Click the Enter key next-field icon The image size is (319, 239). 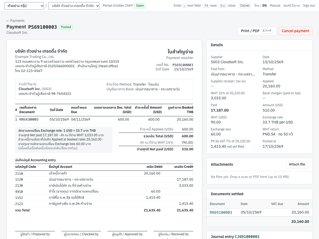pos(184,6)
